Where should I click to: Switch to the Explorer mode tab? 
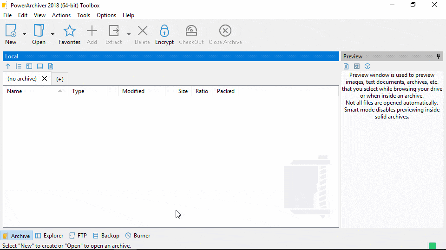coord(49,236)
